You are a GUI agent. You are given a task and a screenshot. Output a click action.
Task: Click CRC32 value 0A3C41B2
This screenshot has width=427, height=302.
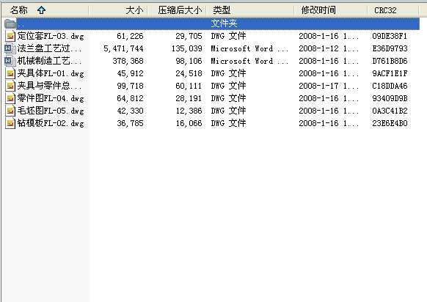click(x=390, y=111)
